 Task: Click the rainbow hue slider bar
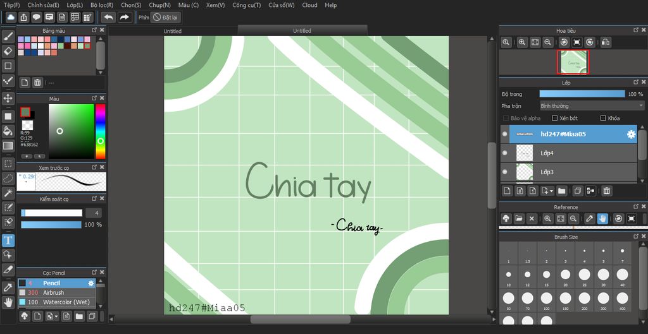[x=101, y=131]
